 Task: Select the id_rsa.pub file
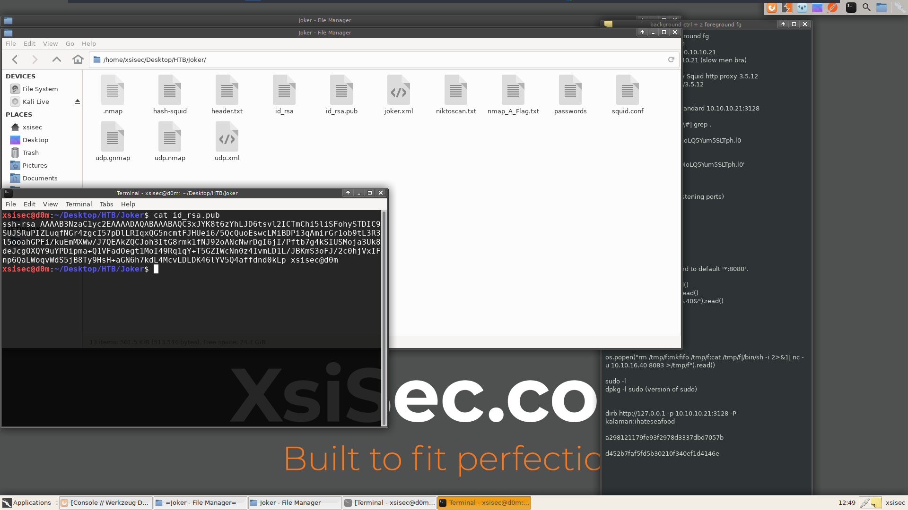click(341, 94)
